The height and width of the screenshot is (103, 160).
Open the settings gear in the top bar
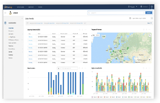point(152,7)
